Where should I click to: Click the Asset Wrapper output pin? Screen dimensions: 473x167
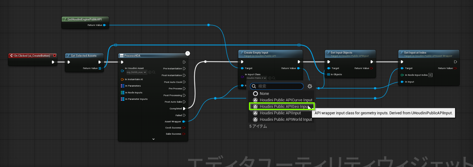click(184, 122)
